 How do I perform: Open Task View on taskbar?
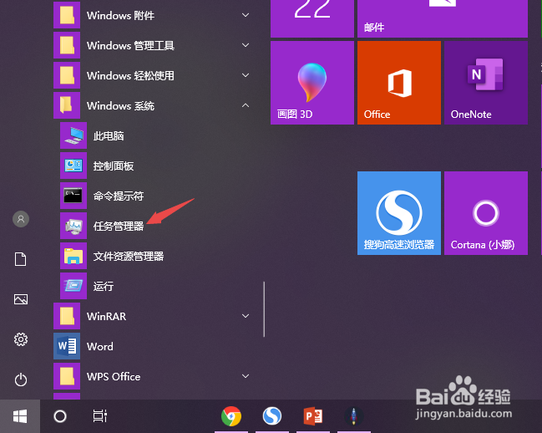(100, 416)
